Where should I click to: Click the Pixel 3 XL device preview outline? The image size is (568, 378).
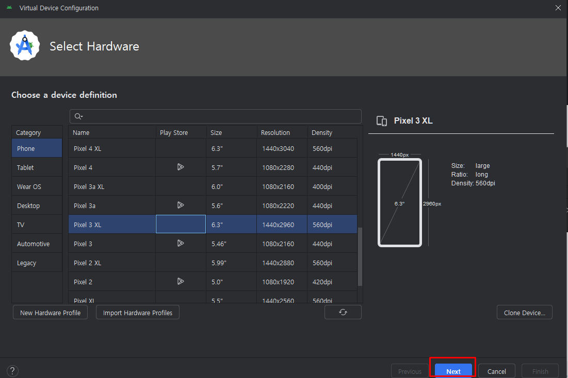pyautogui.click(x=399, y=202)
